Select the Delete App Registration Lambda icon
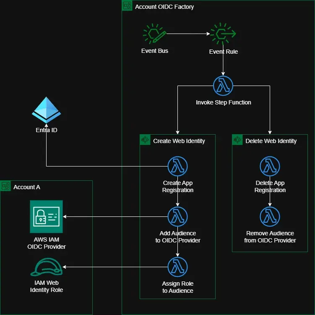This screenshot has width=315, height=315. coord(270,167)
